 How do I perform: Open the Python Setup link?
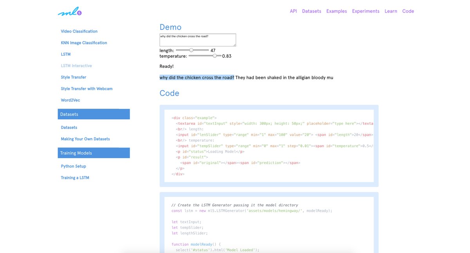(x=74, y=166)
